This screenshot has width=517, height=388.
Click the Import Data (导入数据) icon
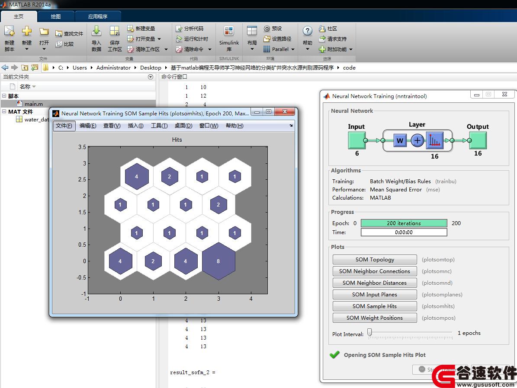tap(96, 31)
